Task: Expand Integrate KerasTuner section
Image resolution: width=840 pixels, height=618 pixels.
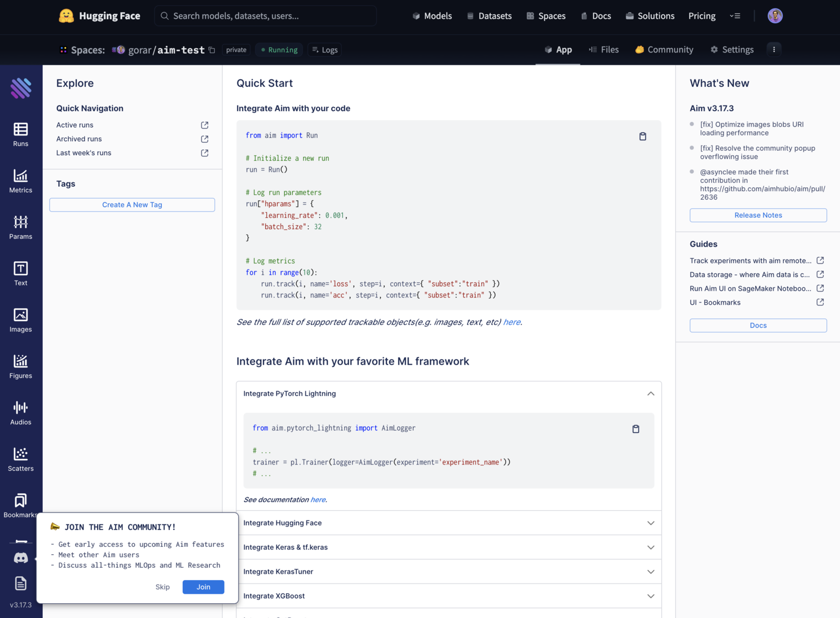Action: click(x=449, y=572)
